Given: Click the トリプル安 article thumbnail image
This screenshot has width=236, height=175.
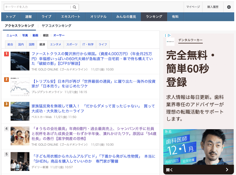Looking at the screenshot, I should 20,86.
